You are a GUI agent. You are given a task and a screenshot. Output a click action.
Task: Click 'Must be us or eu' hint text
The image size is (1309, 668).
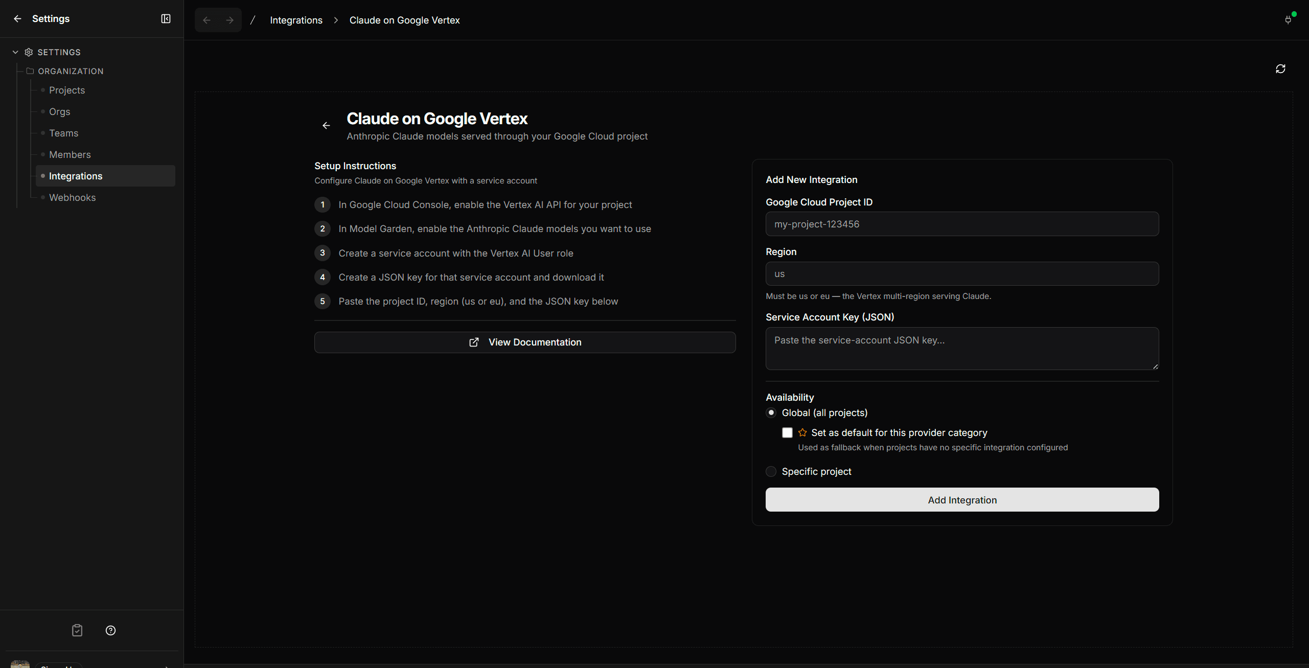coord(878,296)
